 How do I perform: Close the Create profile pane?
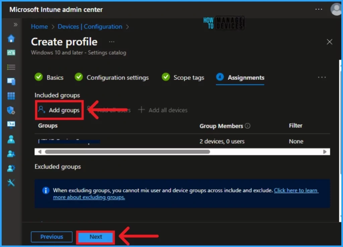(330, 42)
